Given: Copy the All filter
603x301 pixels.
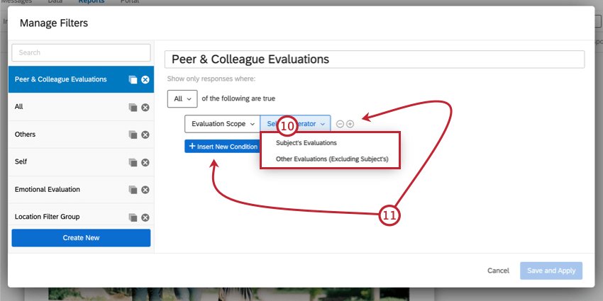Looking at the screenshot, I should 133,107.
